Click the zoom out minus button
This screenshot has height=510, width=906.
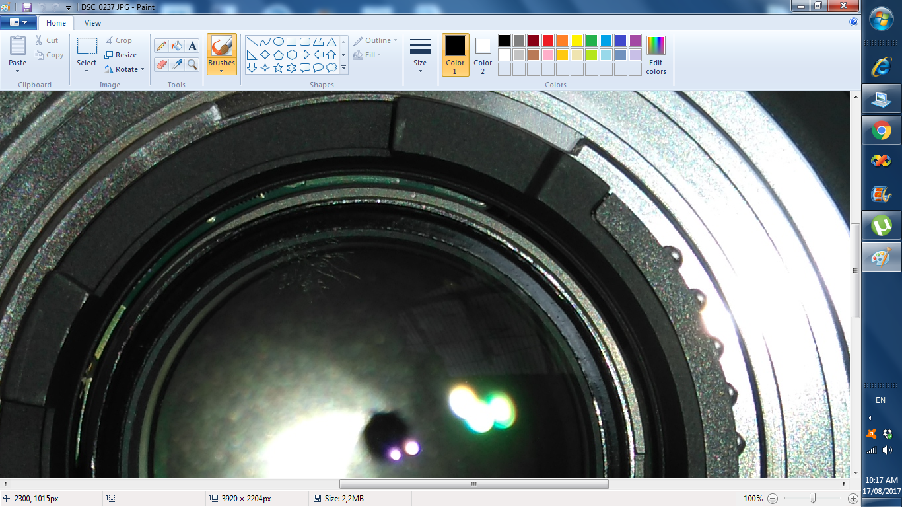(773, 499)
